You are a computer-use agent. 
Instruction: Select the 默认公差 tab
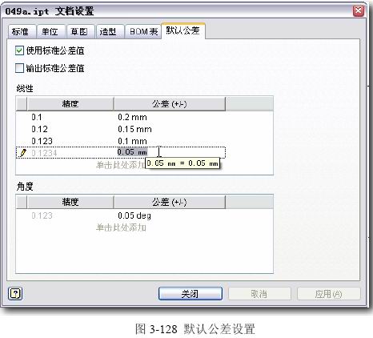tap(183, 30)
